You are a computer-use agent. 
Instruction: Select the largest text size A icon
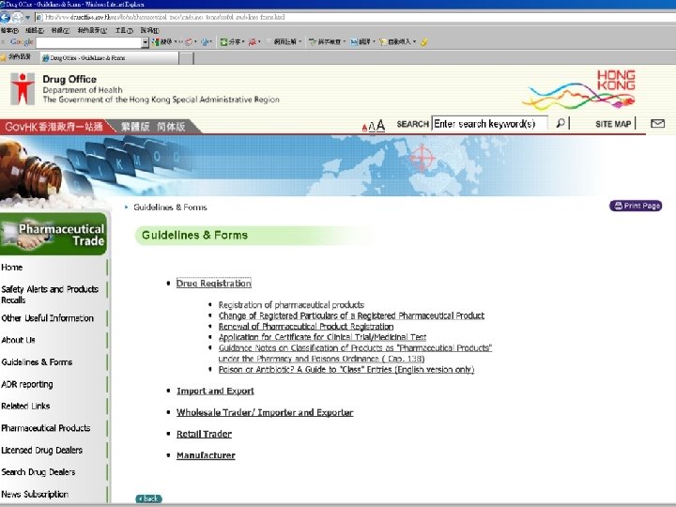coord(380,126)
